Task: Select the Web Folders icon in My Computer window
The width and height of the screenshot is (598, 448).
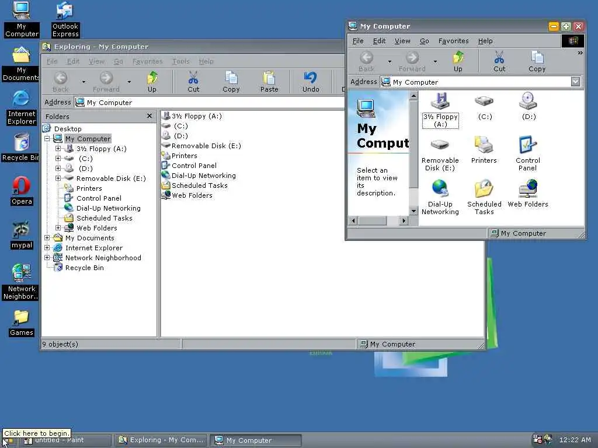Action: tap(528, 194)
